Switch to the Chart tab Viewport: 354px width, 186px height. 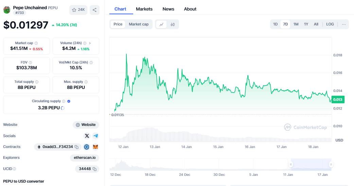click(120, 9)
